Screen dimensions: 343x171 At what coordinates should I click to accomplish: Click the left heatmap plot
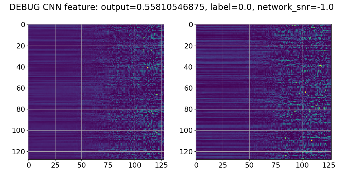coord(96,92)
